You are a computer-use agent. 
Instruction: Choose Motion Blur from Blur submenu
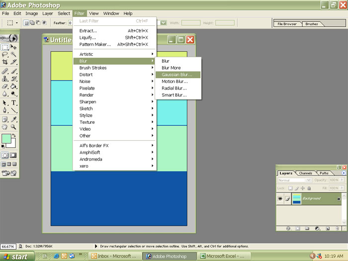[178, 82]
